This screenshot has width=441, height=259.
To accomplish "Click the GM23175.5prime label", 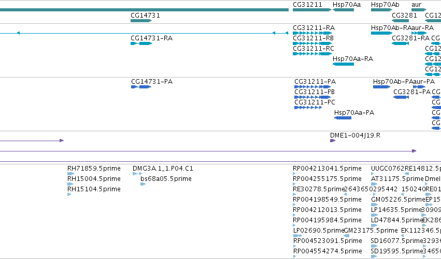I will coord(371,231).
